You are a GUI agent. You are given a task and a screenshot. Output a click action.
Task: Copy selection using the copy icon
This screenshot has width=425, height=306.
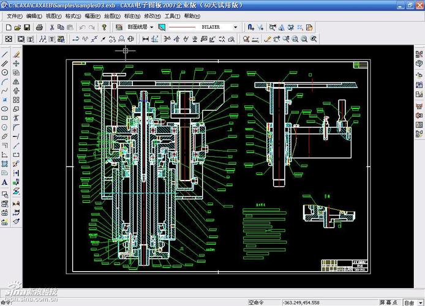pos(61,28)
